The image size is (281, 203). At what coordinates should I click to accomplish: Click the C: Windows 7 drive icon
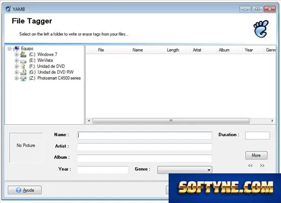[24, 54]
